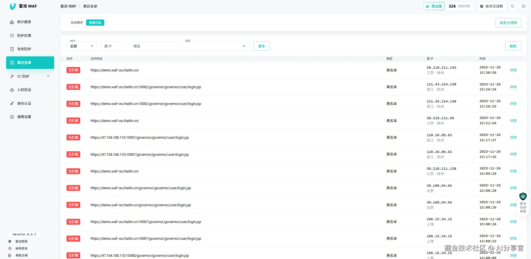This screenshot has width=531, height=259.
Task: Click the 326 天后到期 expiry indicator
Action: (459, 6)
